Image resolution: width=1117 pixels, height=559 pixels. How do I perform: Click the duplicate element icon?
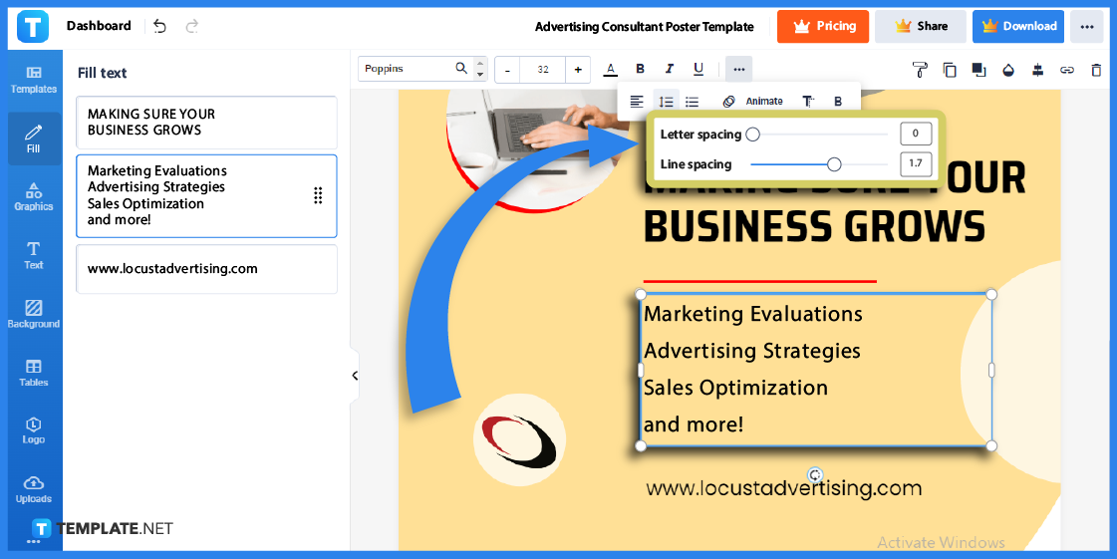[950, 70]
